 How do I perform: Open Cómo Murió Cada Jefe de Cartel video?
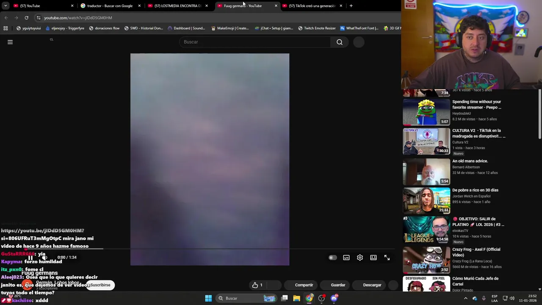point(475,281)
